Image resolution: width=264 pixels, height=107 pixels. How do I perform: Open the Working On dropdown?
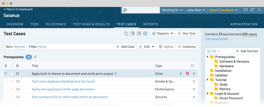172,10
